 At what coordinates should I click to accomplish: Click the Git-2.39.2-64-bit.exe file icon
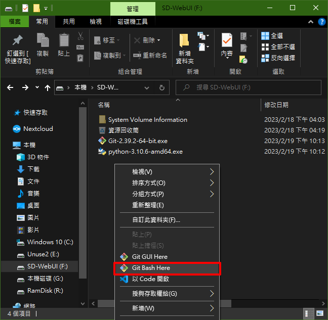click(102, 141)
